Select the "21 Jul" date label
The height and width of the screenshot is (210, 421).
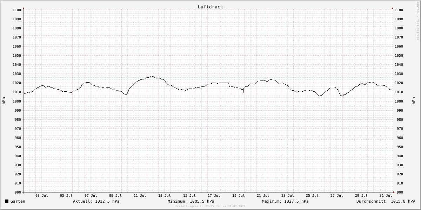tap(263, 196)
